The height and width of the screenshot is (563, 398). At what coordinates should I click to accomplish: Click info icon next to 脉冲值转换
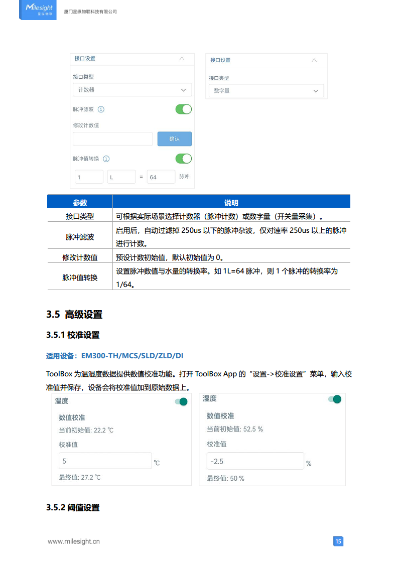tap(106, 159)
